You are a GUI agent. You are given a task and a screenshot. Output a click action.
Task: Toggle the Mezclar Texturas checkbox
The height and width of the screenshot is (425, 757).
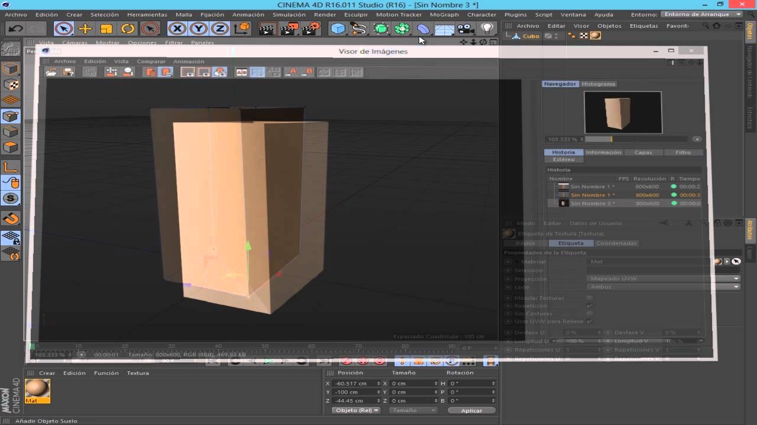point(589,298)
